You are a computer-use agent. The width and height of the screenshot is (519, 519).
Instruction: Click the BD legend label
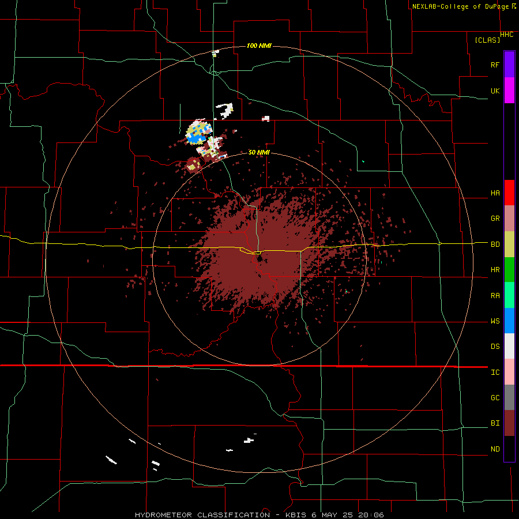click(x=495, y=245)
